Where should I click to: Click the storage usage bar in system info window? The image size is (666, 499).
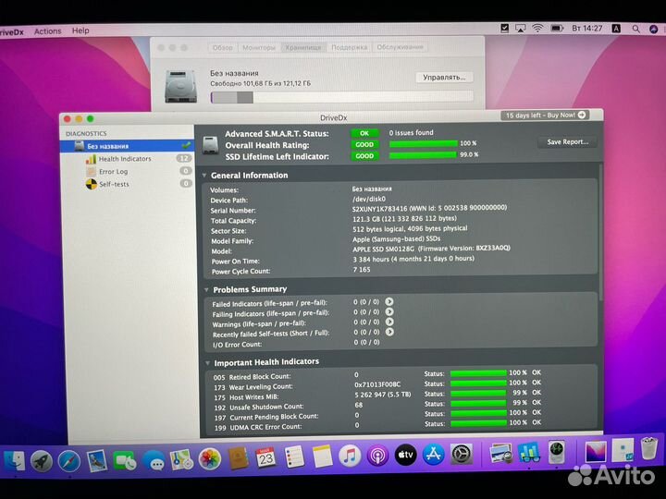coord(342,97)
